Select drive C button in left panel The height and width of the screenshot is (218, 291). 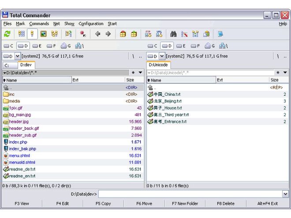[8, 46]
